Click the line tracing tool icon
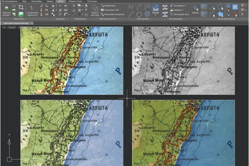The width and height of the screenshot is (249, 166). click(131, 14)
